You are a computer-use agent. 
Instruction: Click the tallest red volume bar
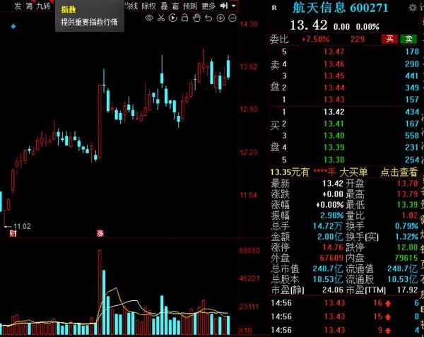(x=100, y=292)
